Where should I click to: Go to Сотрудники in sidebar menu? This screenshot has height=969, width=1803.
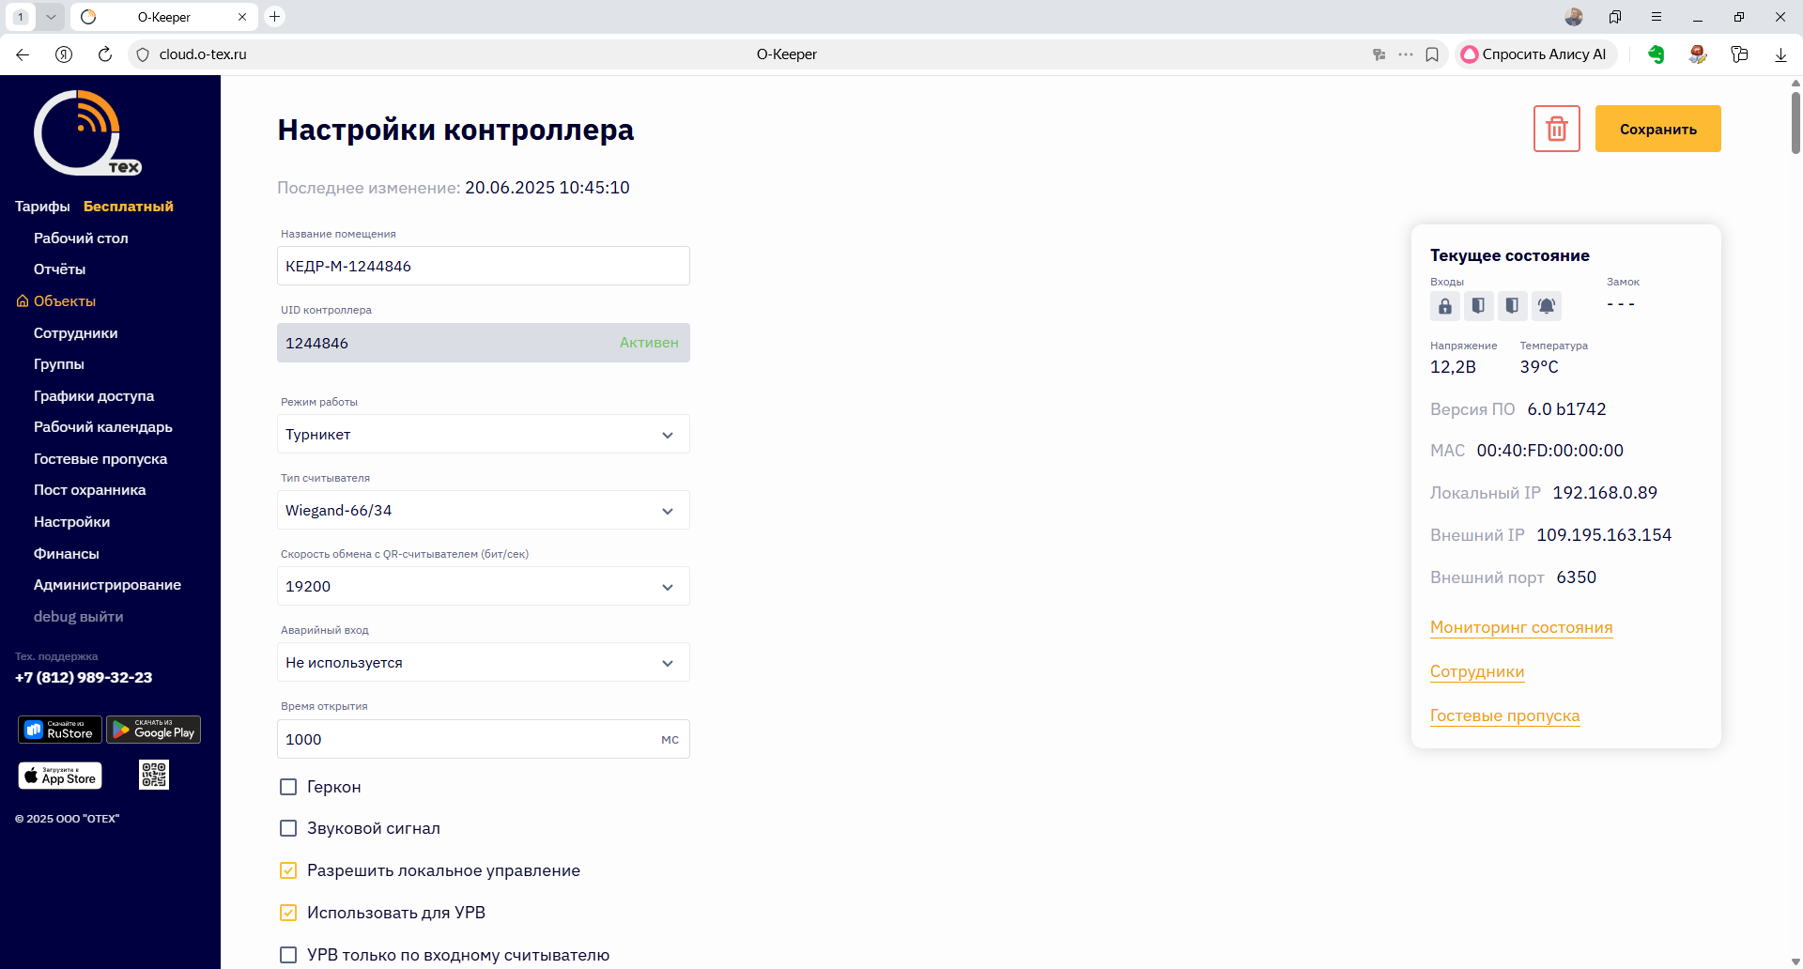coord(75,333)
